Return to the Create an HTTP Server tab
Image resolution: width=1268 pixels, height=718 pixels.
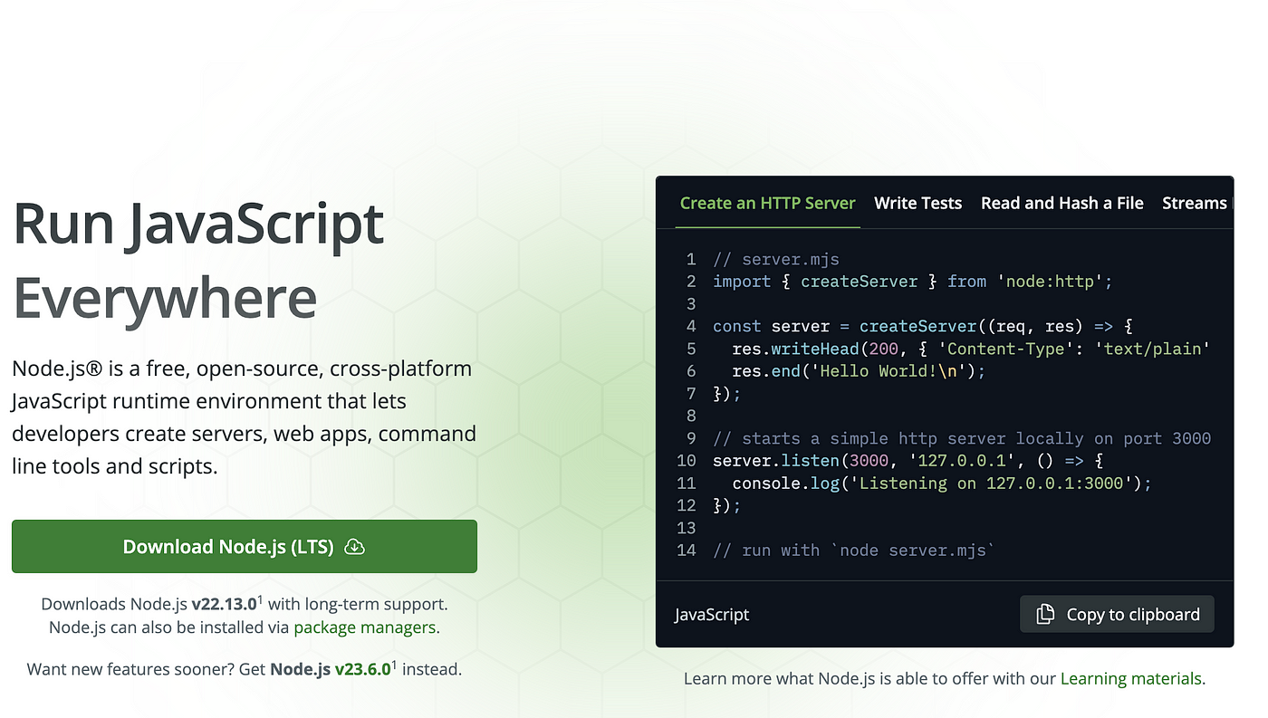[x=767, y=203]
